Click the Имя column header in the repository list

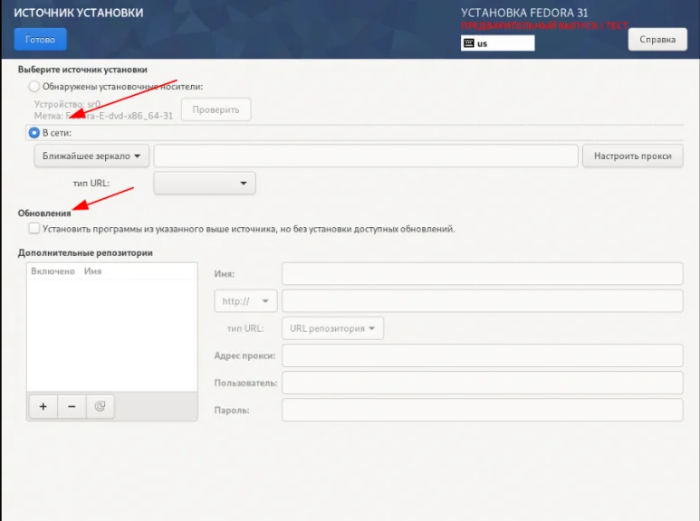pos(93,271)
